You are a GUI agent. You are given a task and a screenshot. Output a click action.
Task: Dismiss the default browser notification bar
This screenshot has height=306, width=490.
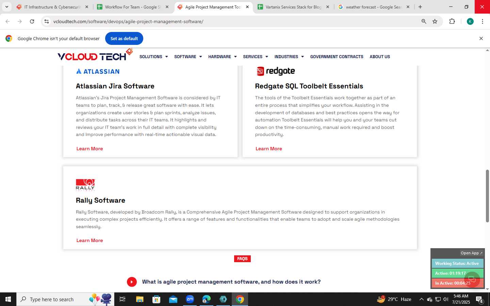coord(481,38)
